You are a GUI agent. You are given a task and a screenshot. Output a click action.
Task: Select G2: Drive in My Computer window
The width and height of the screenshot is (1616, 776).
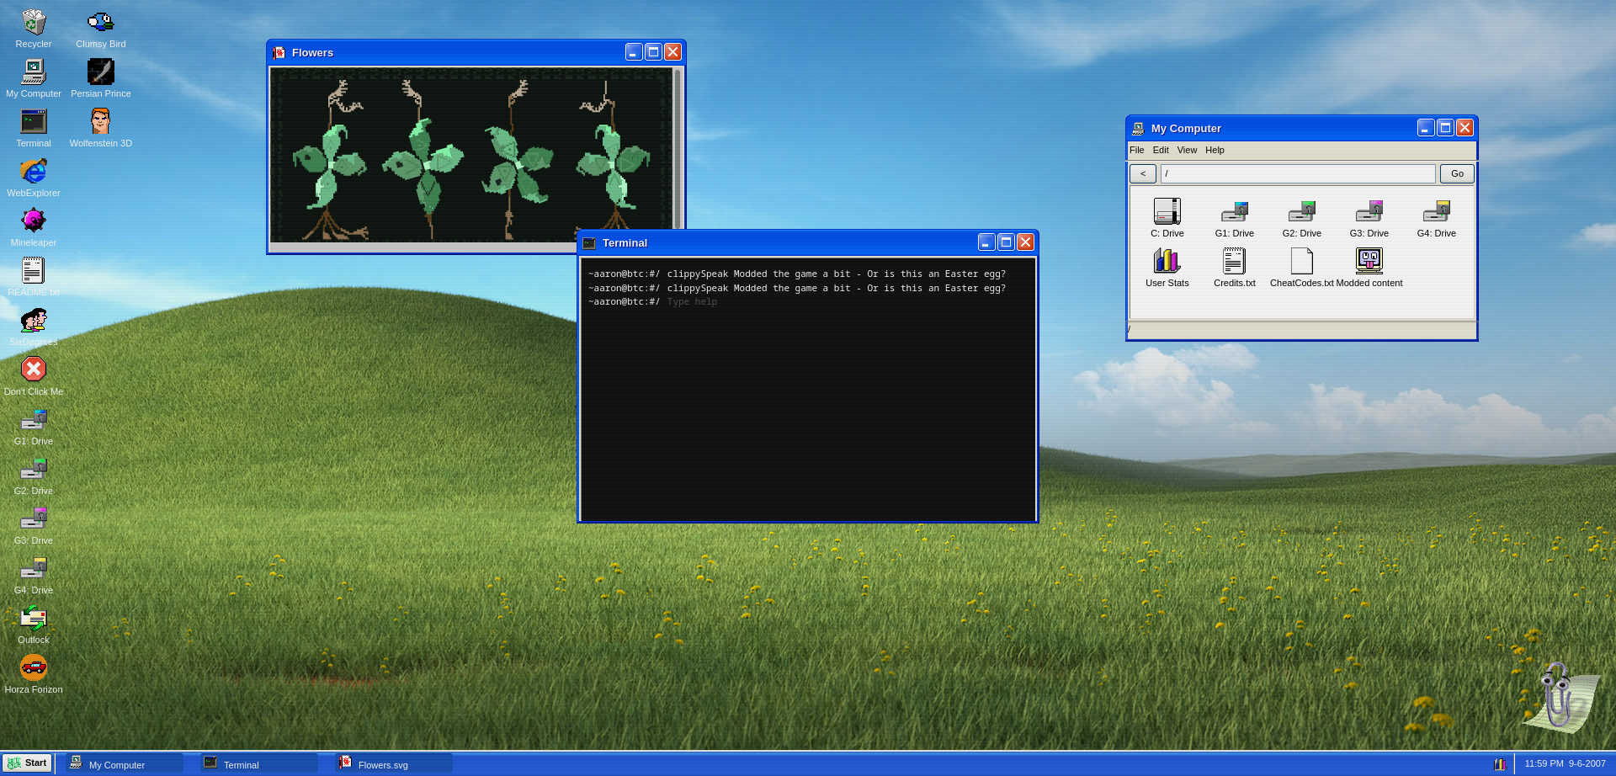[x=1302, y=218]
